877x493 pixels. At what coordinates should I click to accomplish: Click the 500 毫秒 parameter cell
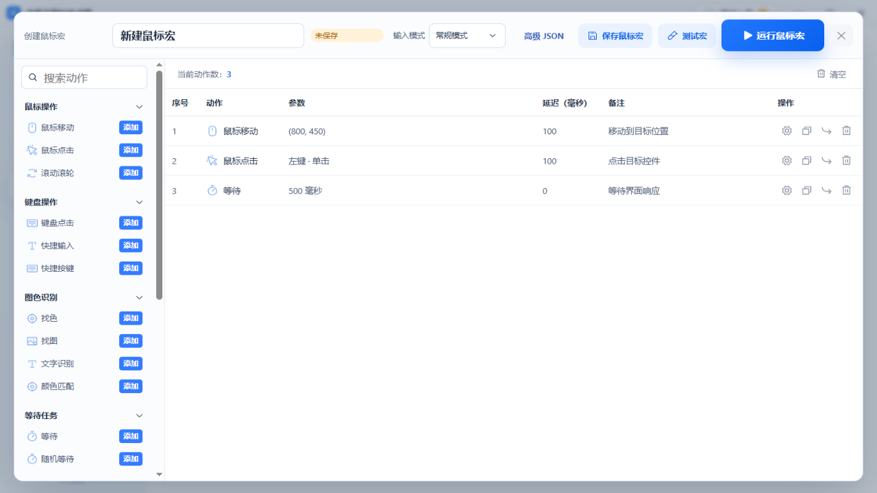(305, 190)
